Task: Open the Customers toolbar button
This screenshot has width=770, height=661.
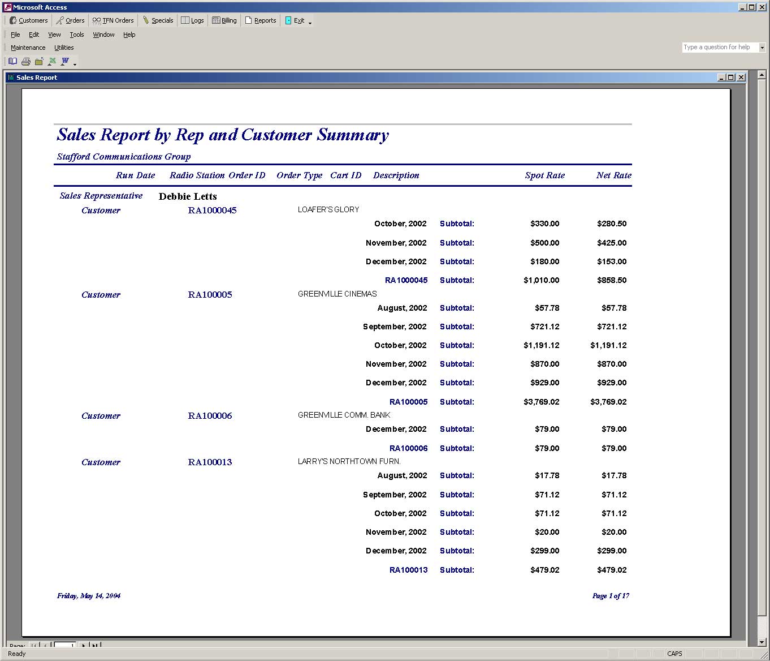Action: point(29,20)
